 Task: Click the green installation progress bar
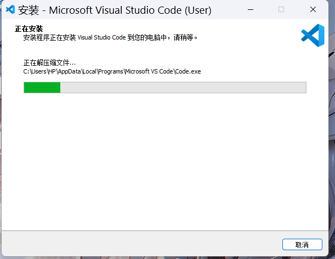pos(165,87)
